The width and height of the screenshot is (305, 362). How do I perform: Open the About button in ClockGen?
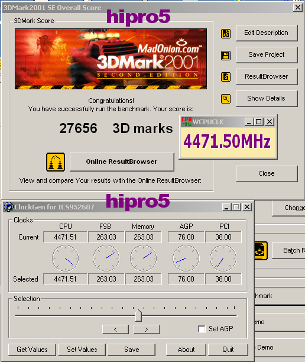[x=186, y=350]
